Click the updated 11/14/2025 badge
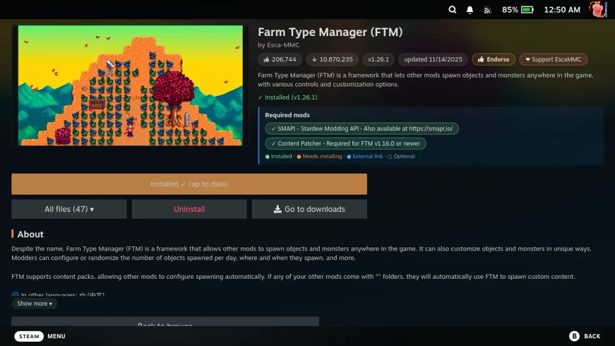This screenshot has width=615, height=346. [433, 59]
